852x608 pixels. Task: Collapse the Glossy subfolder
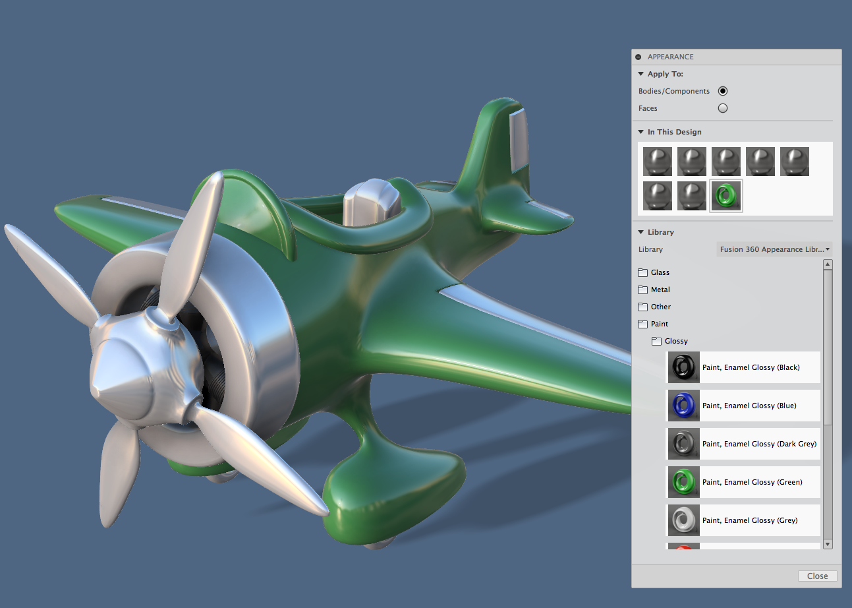point(669,341)
